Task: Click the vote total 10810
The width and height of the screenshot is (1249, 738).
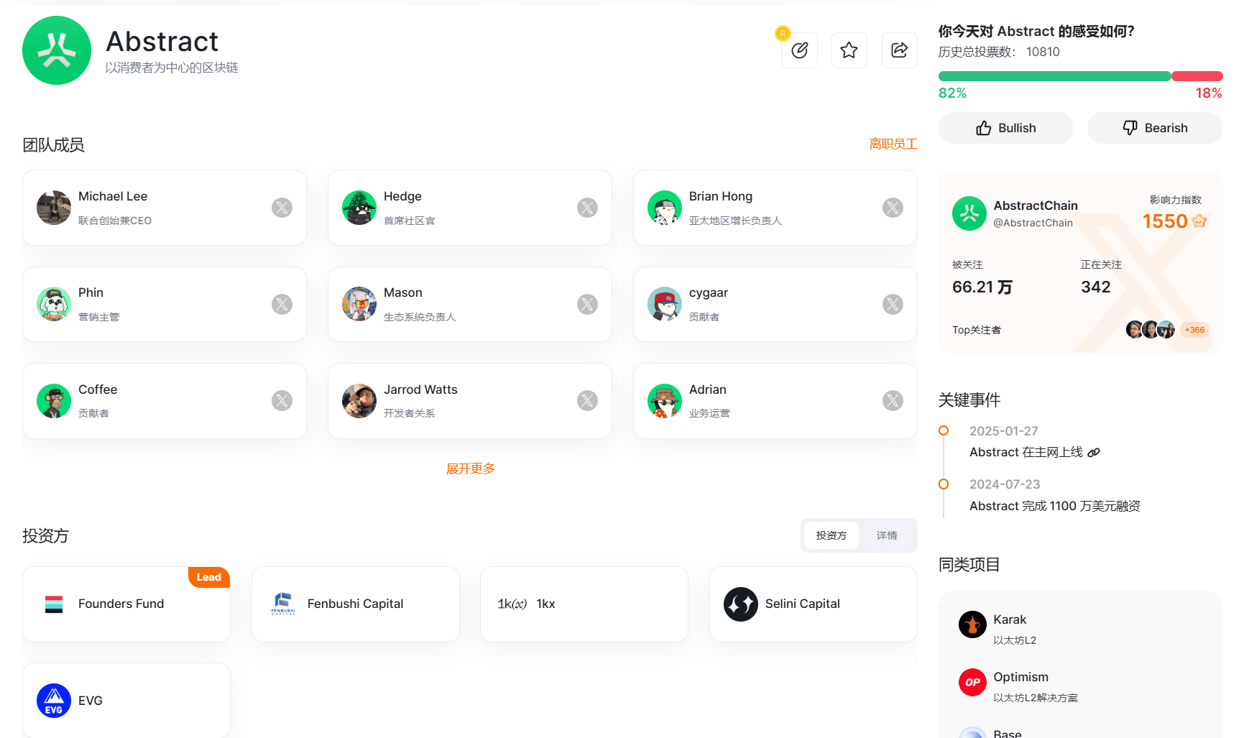Action: tap(1043, 52)
